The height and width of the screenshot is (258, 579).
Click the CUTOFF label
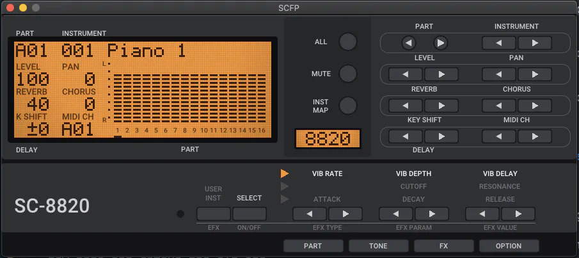(413, 186)
